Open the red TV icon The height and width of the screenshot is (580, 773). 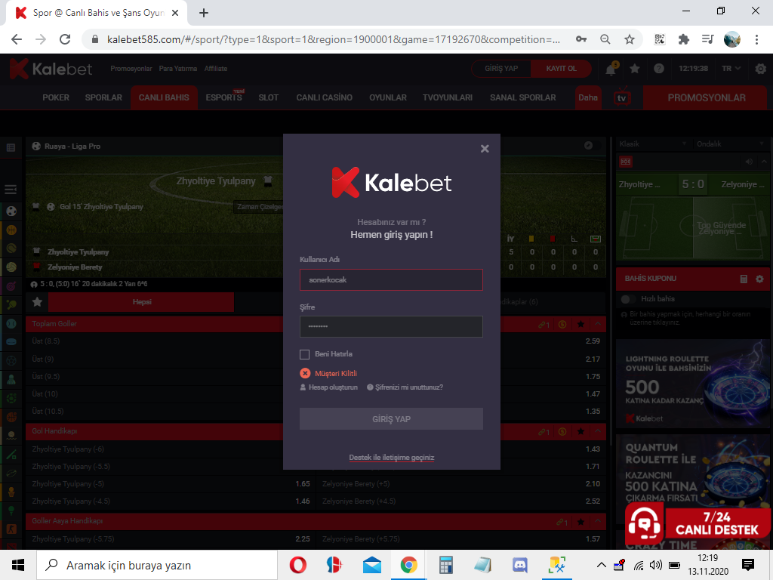click(622, 97)
